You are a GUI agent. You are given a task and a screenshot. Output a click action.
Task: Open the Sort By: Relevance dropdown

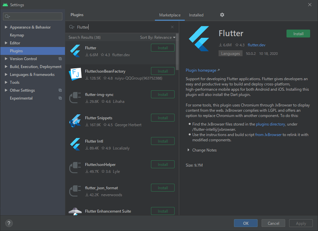coord(158,37)
